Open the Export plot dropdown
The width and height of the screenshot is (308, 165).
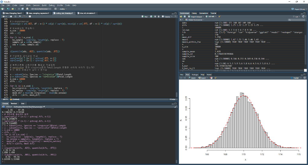tap(203, 78)
